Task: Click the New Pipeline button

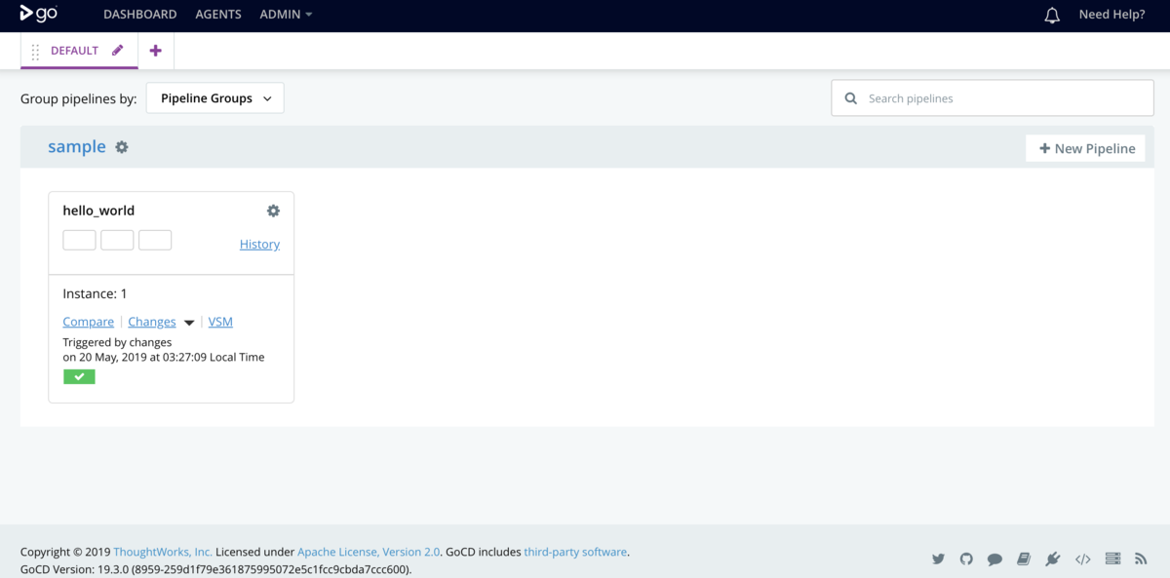Action: pyautogui.click(x=1086, y=148)
